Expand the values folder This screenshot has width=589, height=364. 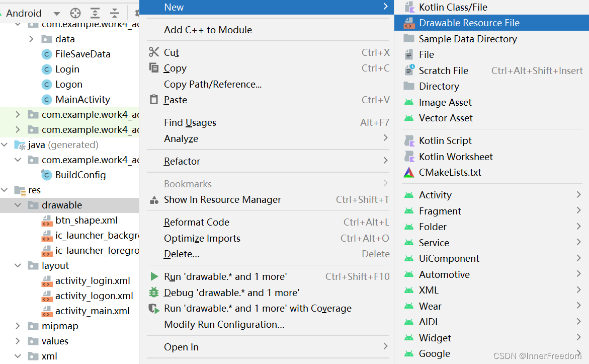pos(18,341)
